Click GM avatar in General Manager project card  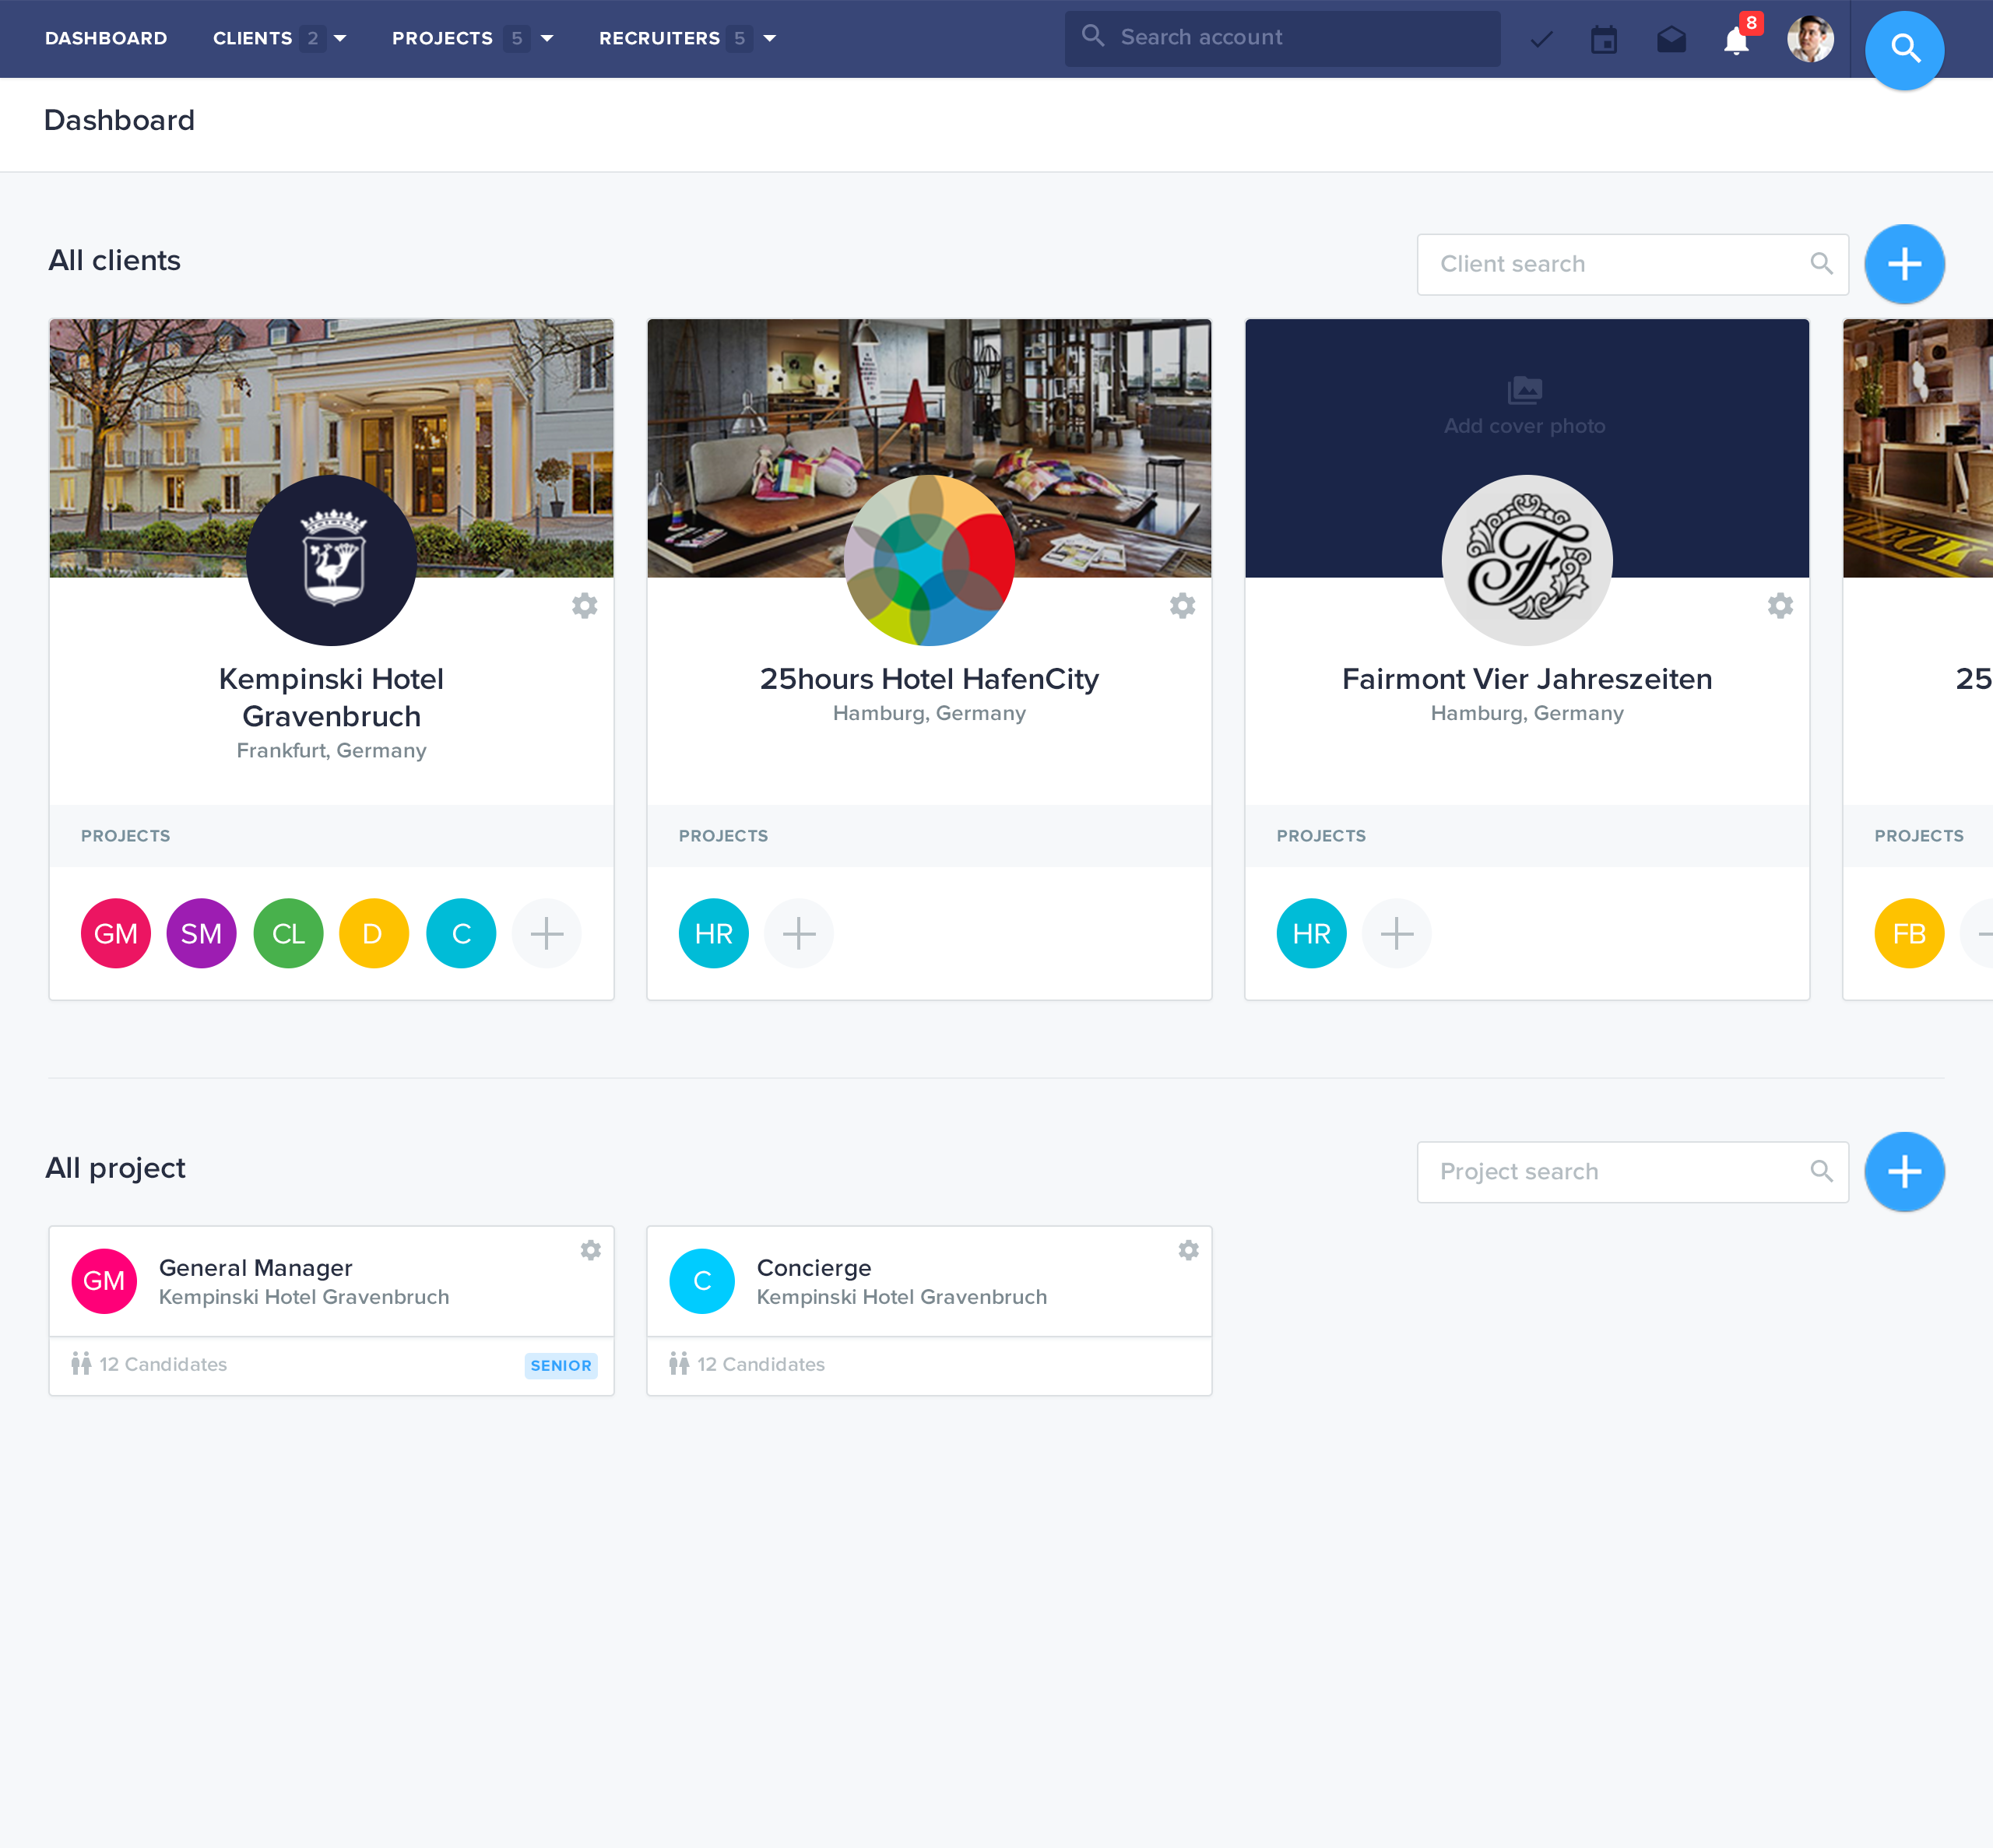[104, 1281]
